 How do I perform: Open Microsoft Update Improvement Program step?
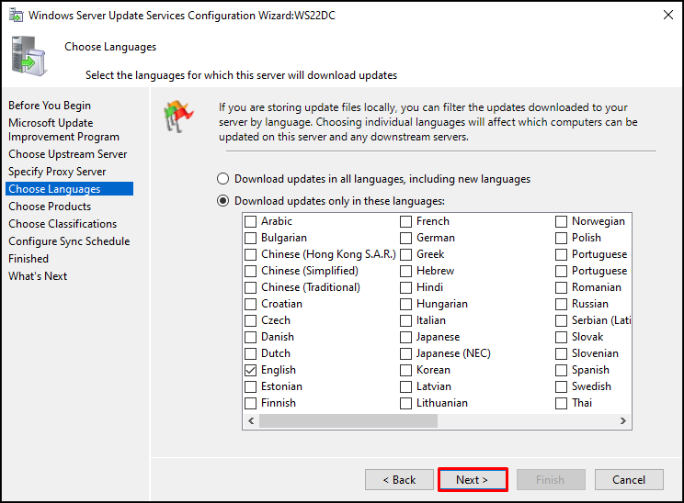click(x=63, y=129)
